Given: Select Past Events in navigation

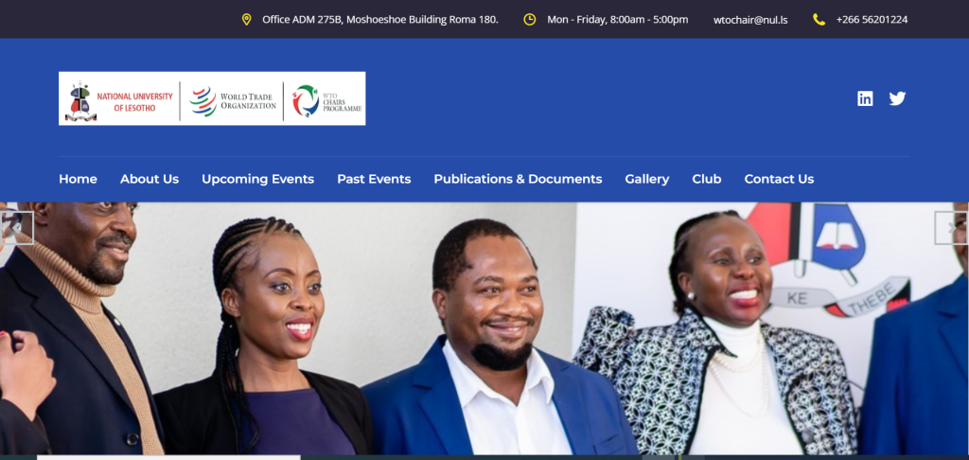Looking at the screenshot, I should pyautogui.click(x=374, y=179).
